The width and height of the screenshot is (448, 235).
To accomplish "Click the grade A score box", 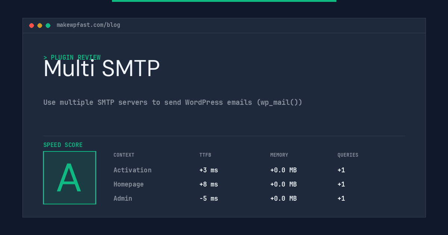I will [69, 178].
